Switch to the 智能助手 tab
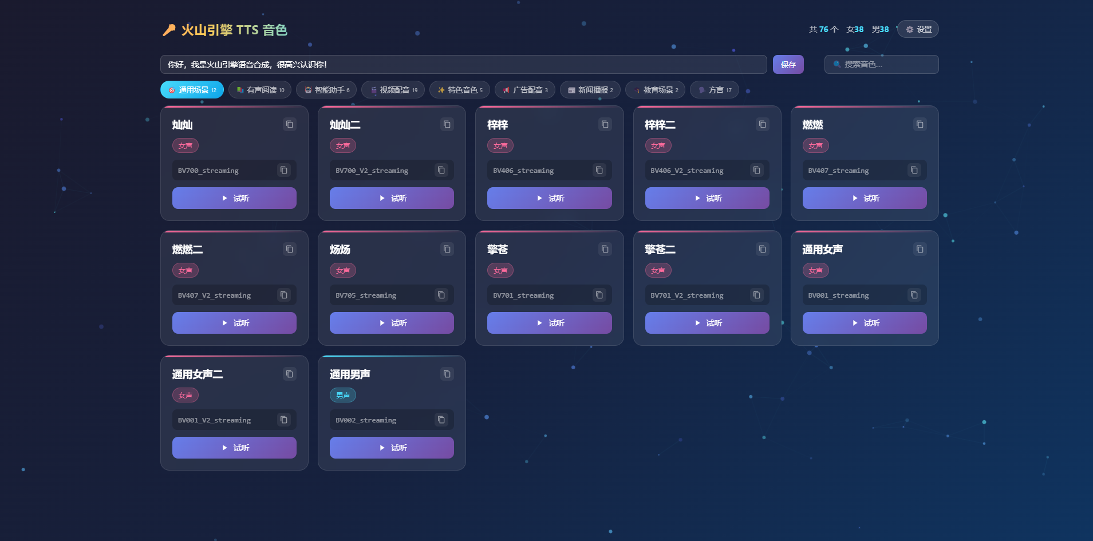This screenshot has height=541, width=1093. click(326, 90)
